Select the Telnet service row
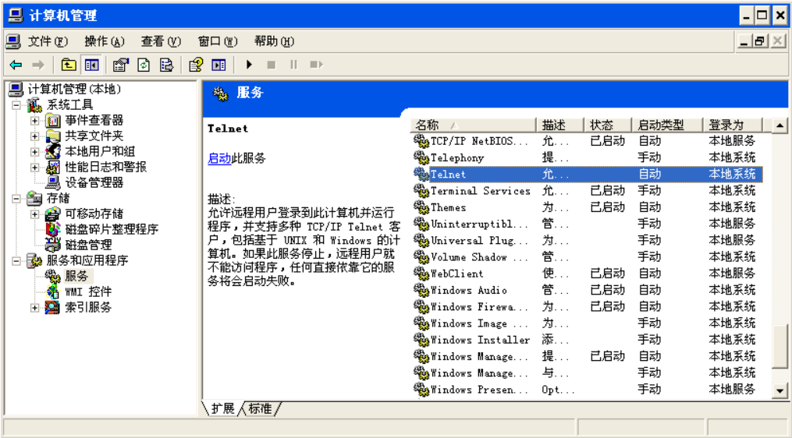The height and width of the screenshot is (438, 792). point(588,174)
